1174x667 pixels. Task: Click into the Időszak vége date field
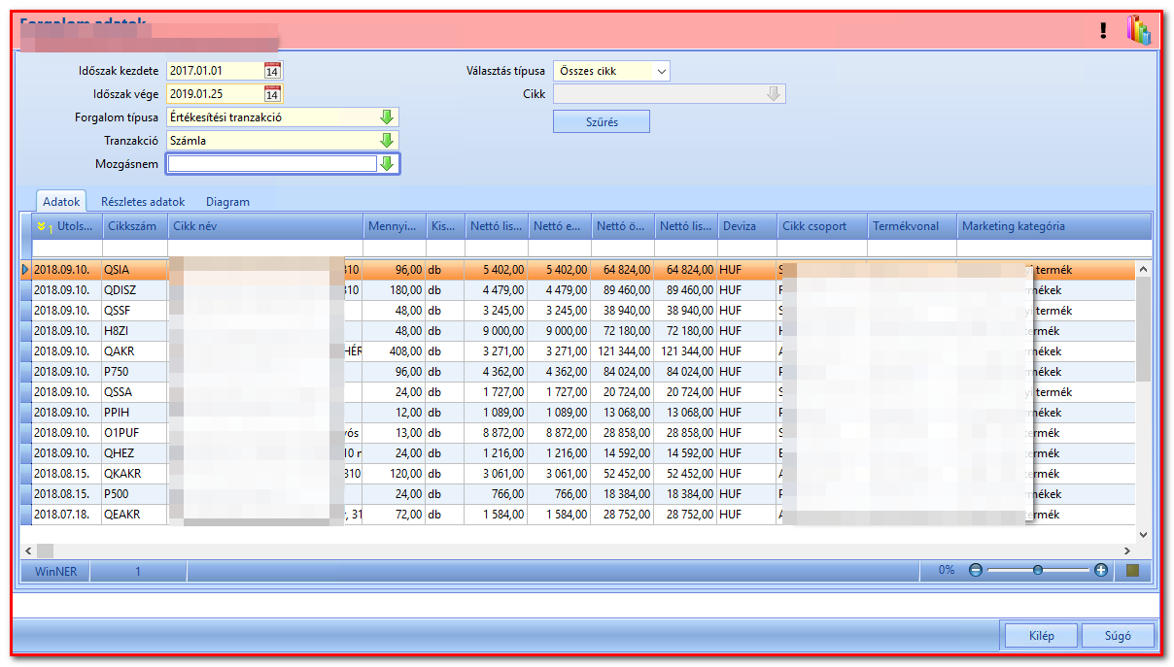click(x=216, y=94)
